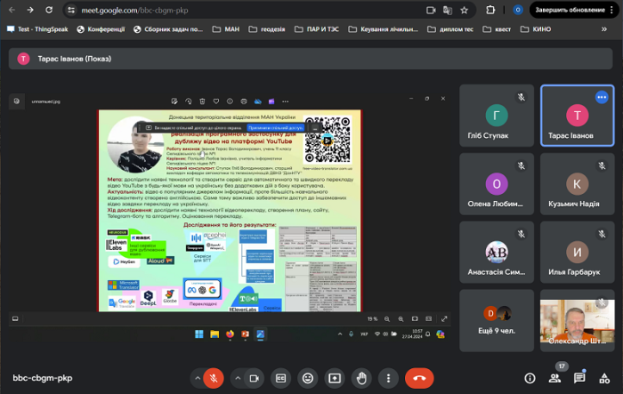
Task: Expand the microphone audio settings arrow
Action: tap(195, 377)
